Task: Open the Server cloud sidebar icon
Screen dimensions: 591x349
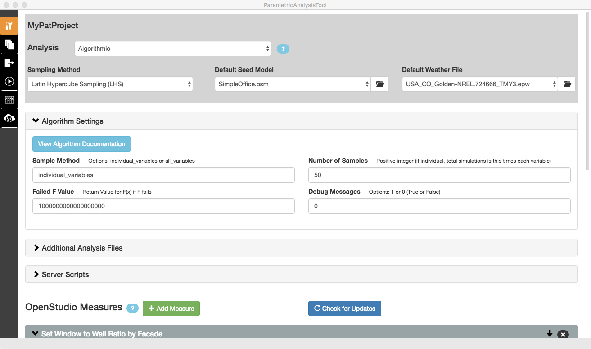Action: point(9,118)
